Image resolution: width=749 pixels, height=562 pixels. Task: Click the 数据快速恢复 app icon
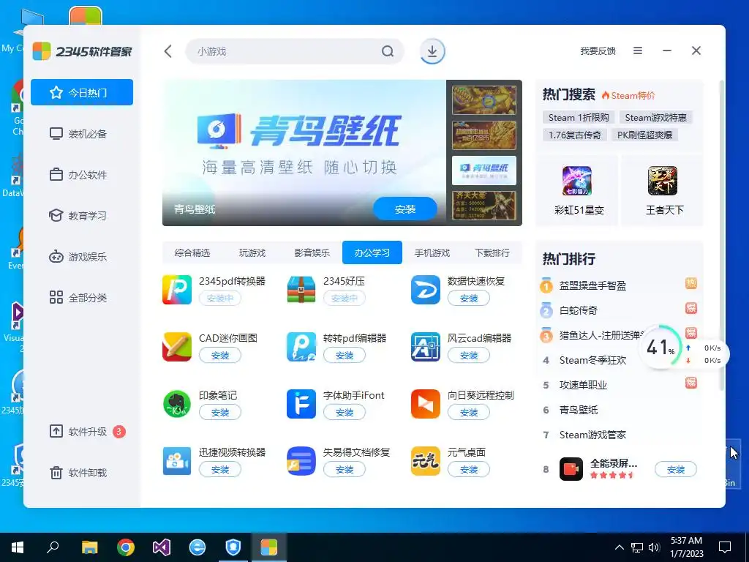tap(425, 290)
